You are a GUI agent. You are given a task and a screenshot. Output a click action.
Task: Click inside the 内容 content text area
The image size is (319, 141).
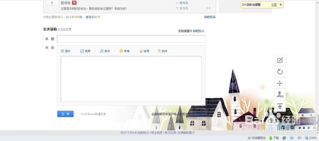tap(131, 79)
